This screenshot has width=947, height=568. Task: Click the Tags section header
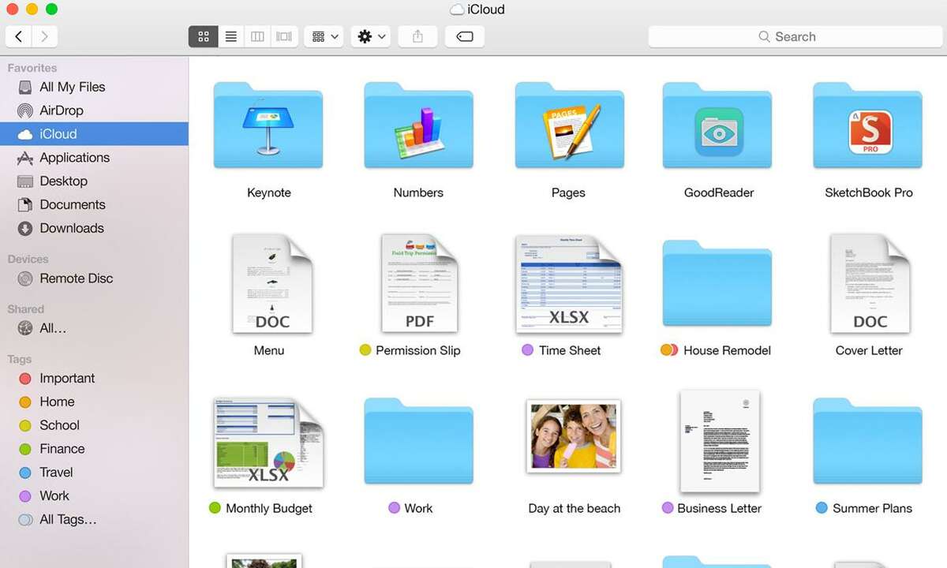(20, 359)
